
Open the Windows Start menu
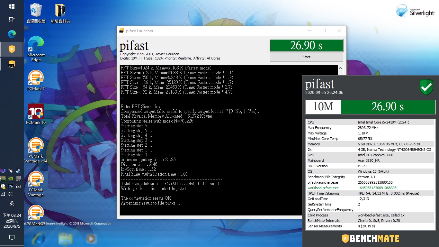coord(12,6)
